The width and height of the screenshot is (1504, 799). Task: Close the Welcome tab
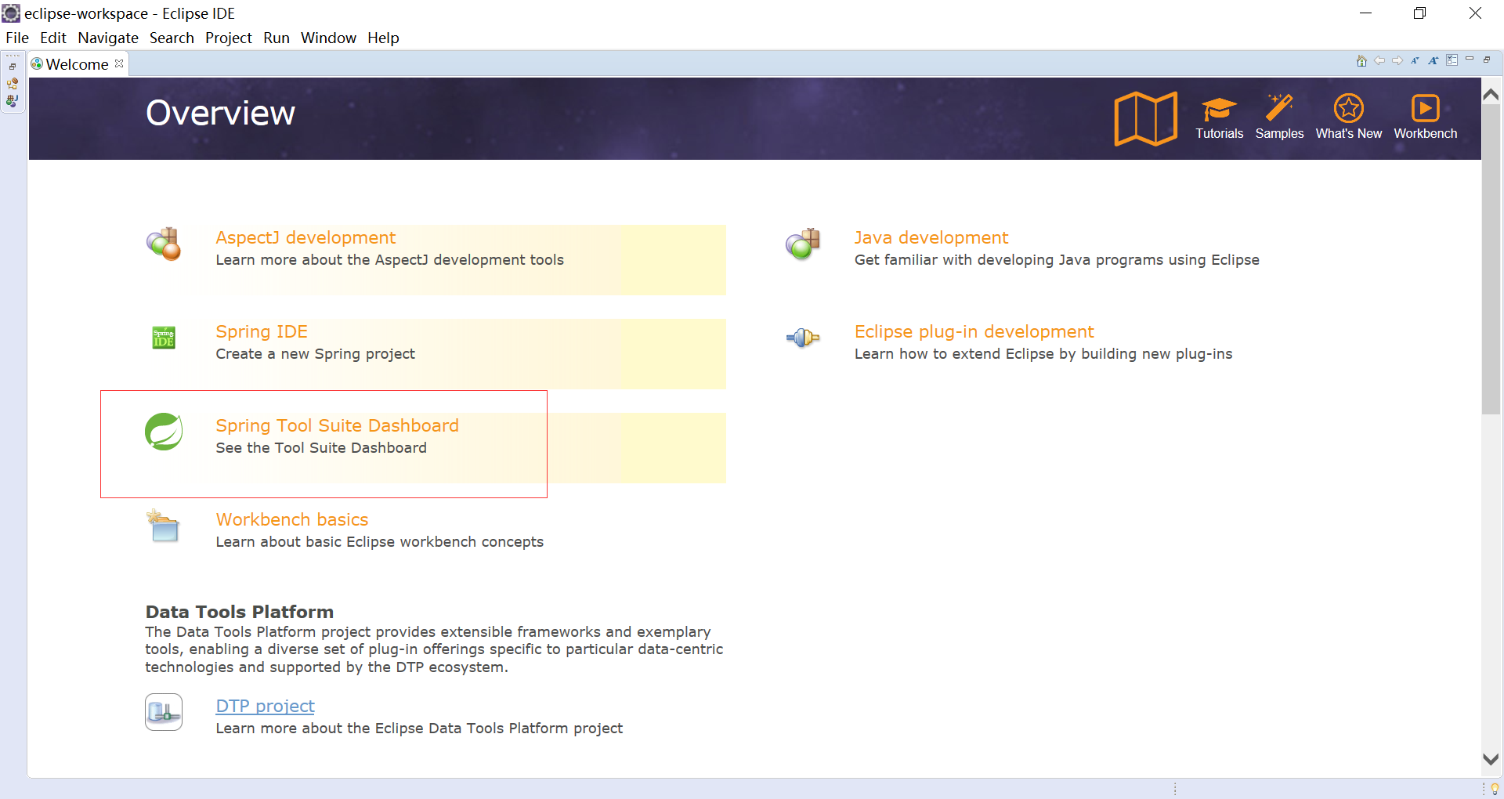(x=119, y=63)
